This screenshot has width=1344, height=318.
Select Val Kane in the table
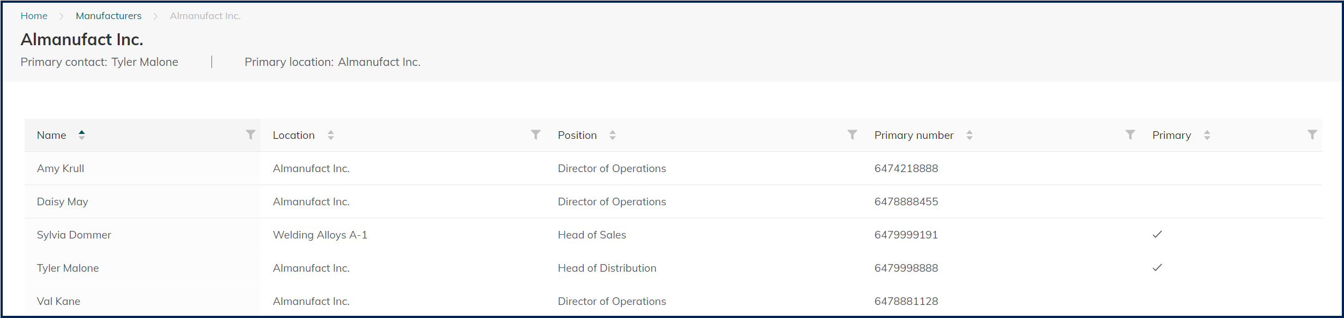pyautogui.click(x=58, y=301)
